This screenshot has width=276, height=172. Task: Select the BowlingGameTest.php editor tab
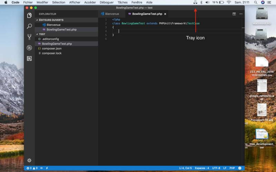click(x=147, y=14)
